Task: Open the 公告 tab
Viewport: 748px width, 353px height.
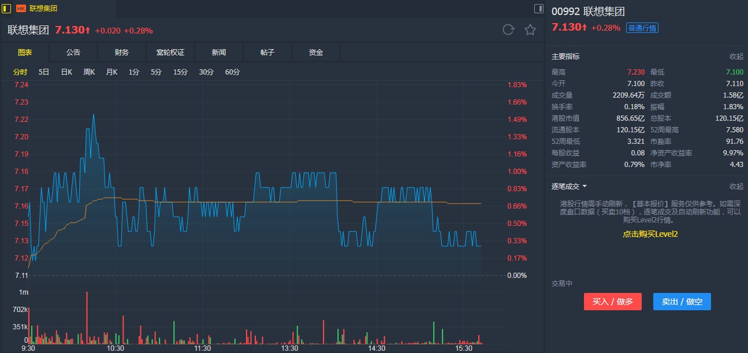Action: click(x=73, y=53)
